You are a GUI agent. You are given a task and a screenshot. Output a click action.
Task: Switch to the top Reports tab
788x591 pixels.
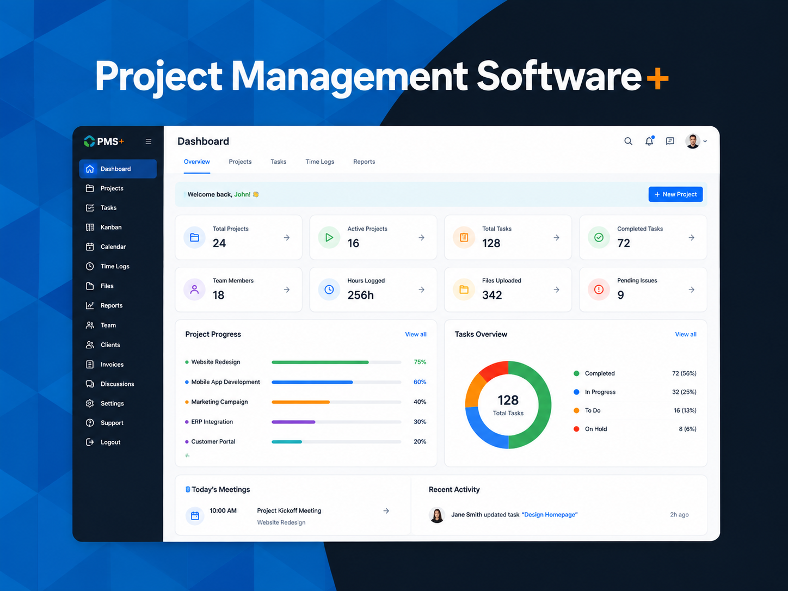pyautogui.click(x=364, y=162)
